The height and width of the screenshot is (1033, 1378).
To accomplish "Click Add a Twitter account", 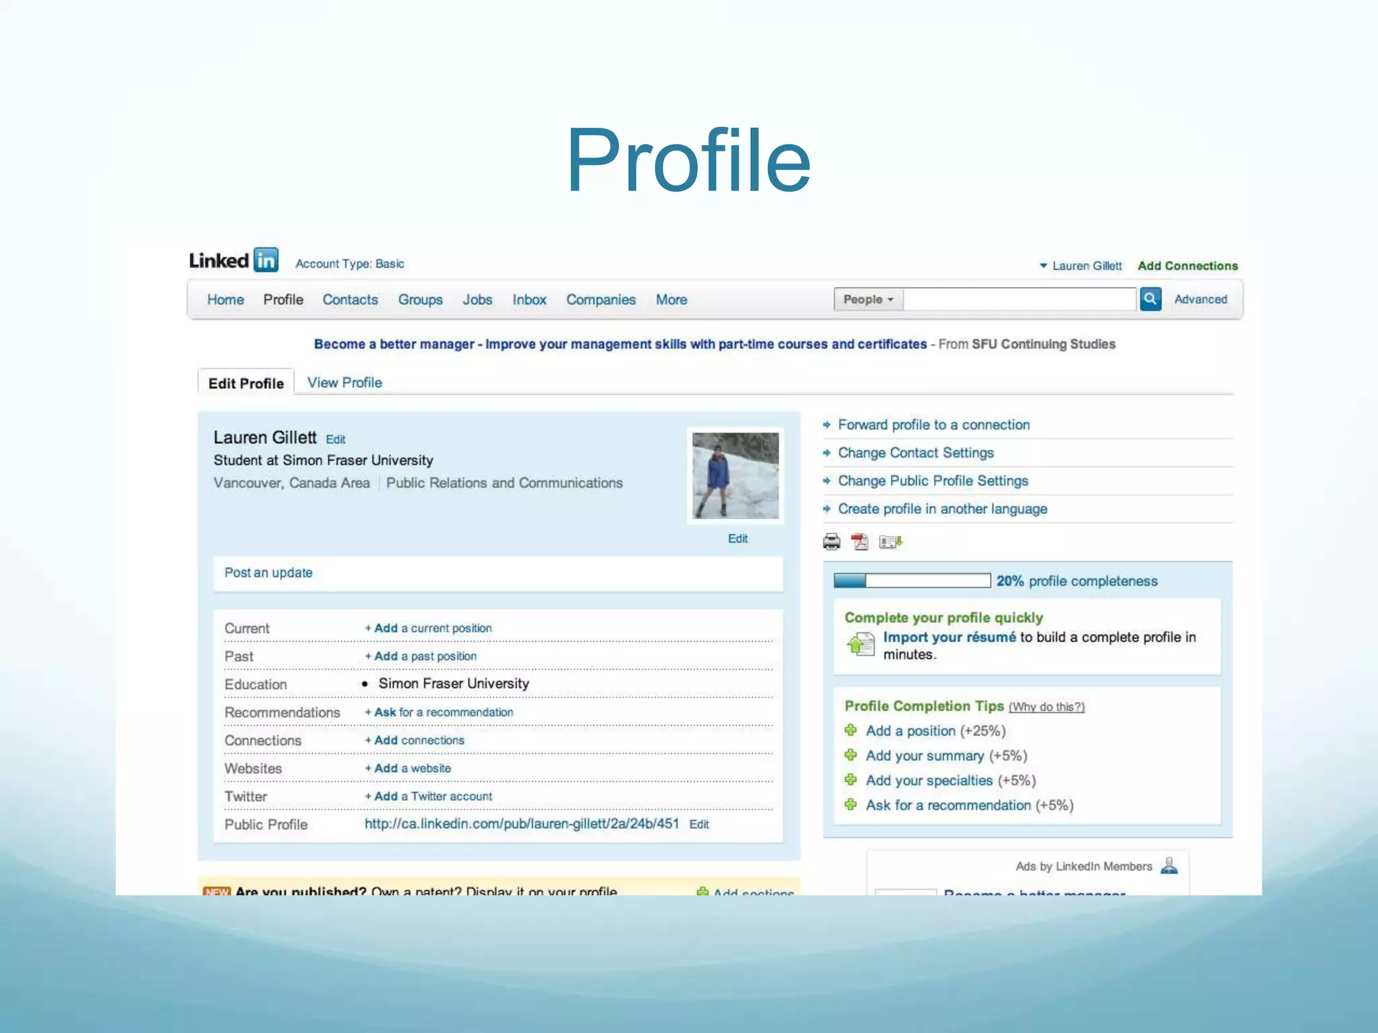I will pos(428,796).
